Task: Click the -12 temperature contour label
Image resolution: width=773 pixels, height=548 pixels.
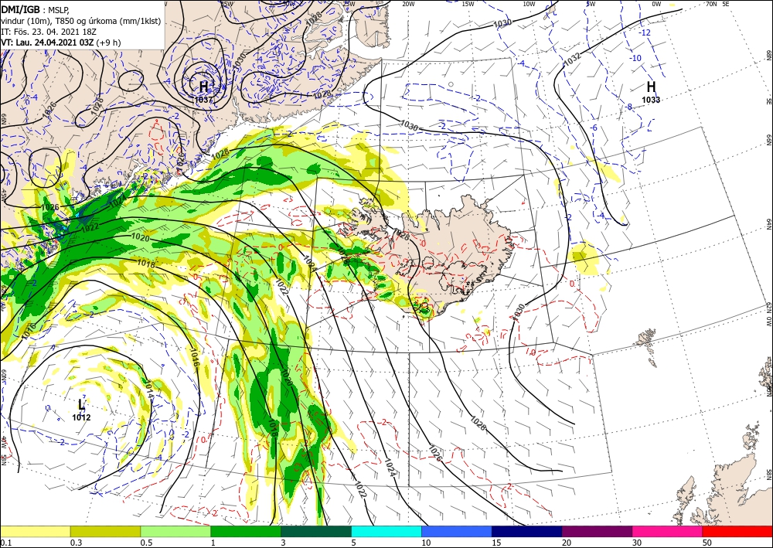Action: 645,33
